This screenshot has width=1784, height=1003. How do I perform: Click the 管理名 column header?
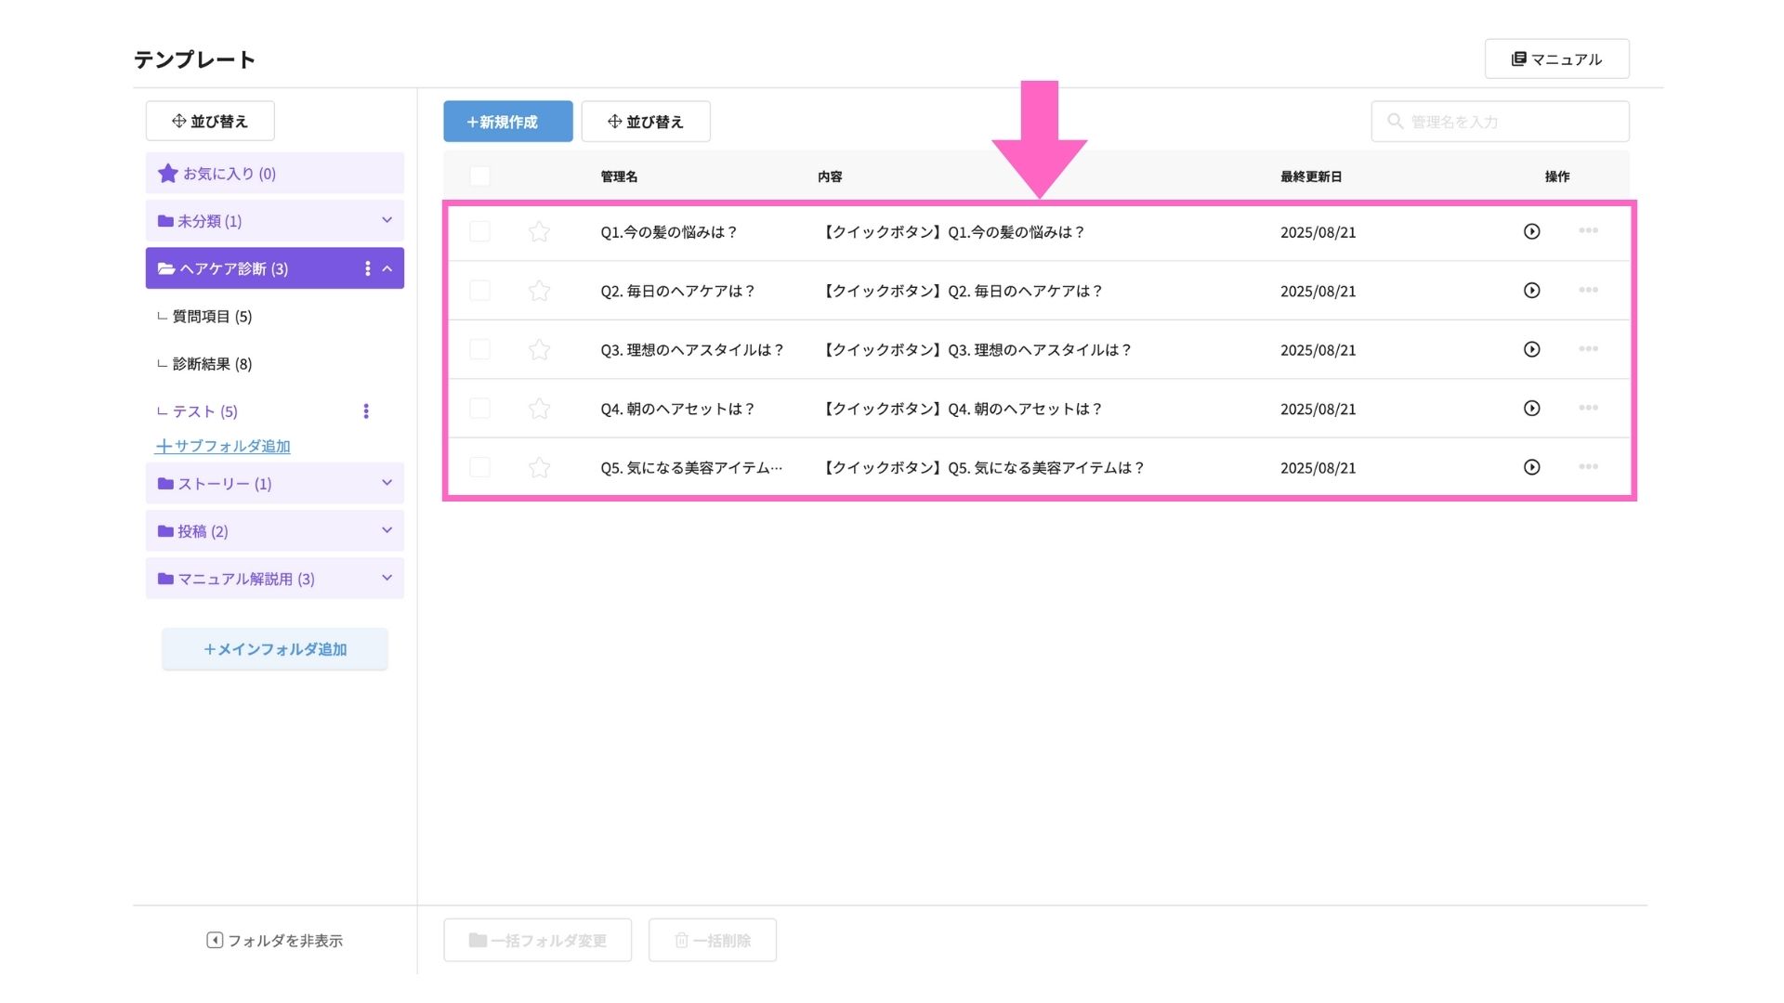[x=619, y=176]
